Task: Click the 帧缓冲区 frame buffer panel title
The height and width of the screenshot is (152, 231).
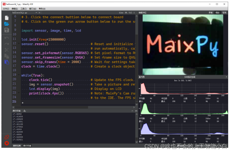Action: pos(143,13)
